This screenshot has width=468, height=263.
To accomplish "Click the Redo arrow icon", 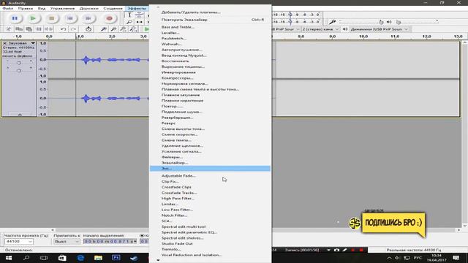I will click(73, 29).
